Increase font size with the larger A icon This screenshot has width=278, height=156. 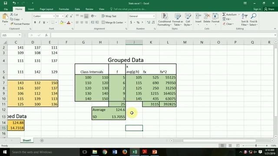[66, 16]
